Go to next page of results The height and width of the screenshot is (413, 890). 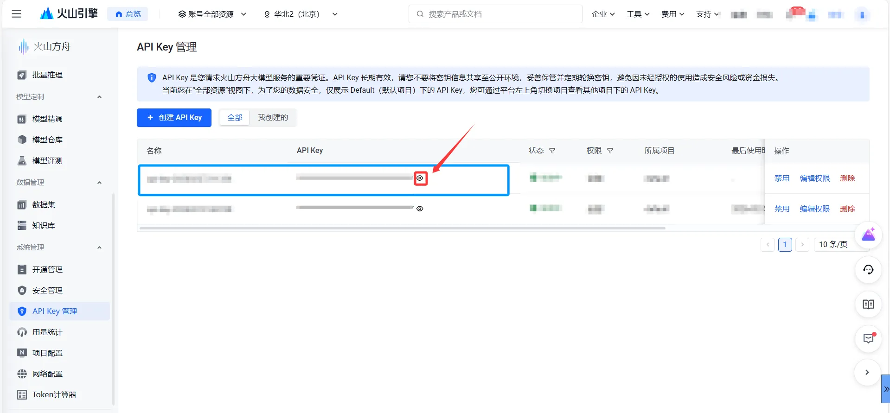(x=802, y=244)
